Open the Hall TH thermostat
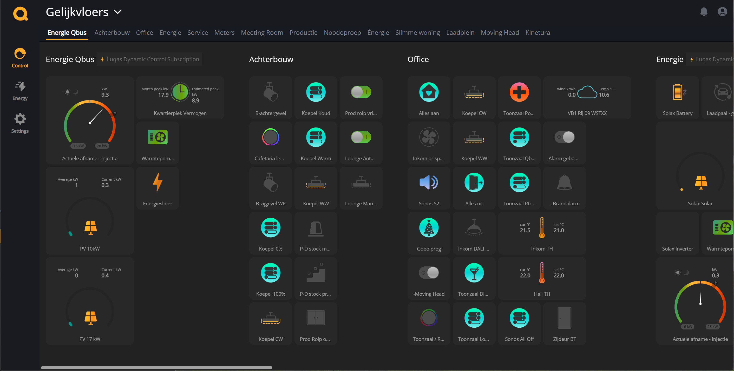 point(542,279)
